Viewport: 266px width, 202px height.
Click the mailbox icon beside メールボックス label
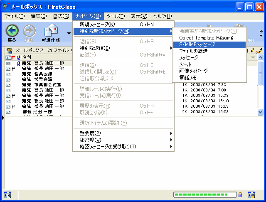[9, 50]
